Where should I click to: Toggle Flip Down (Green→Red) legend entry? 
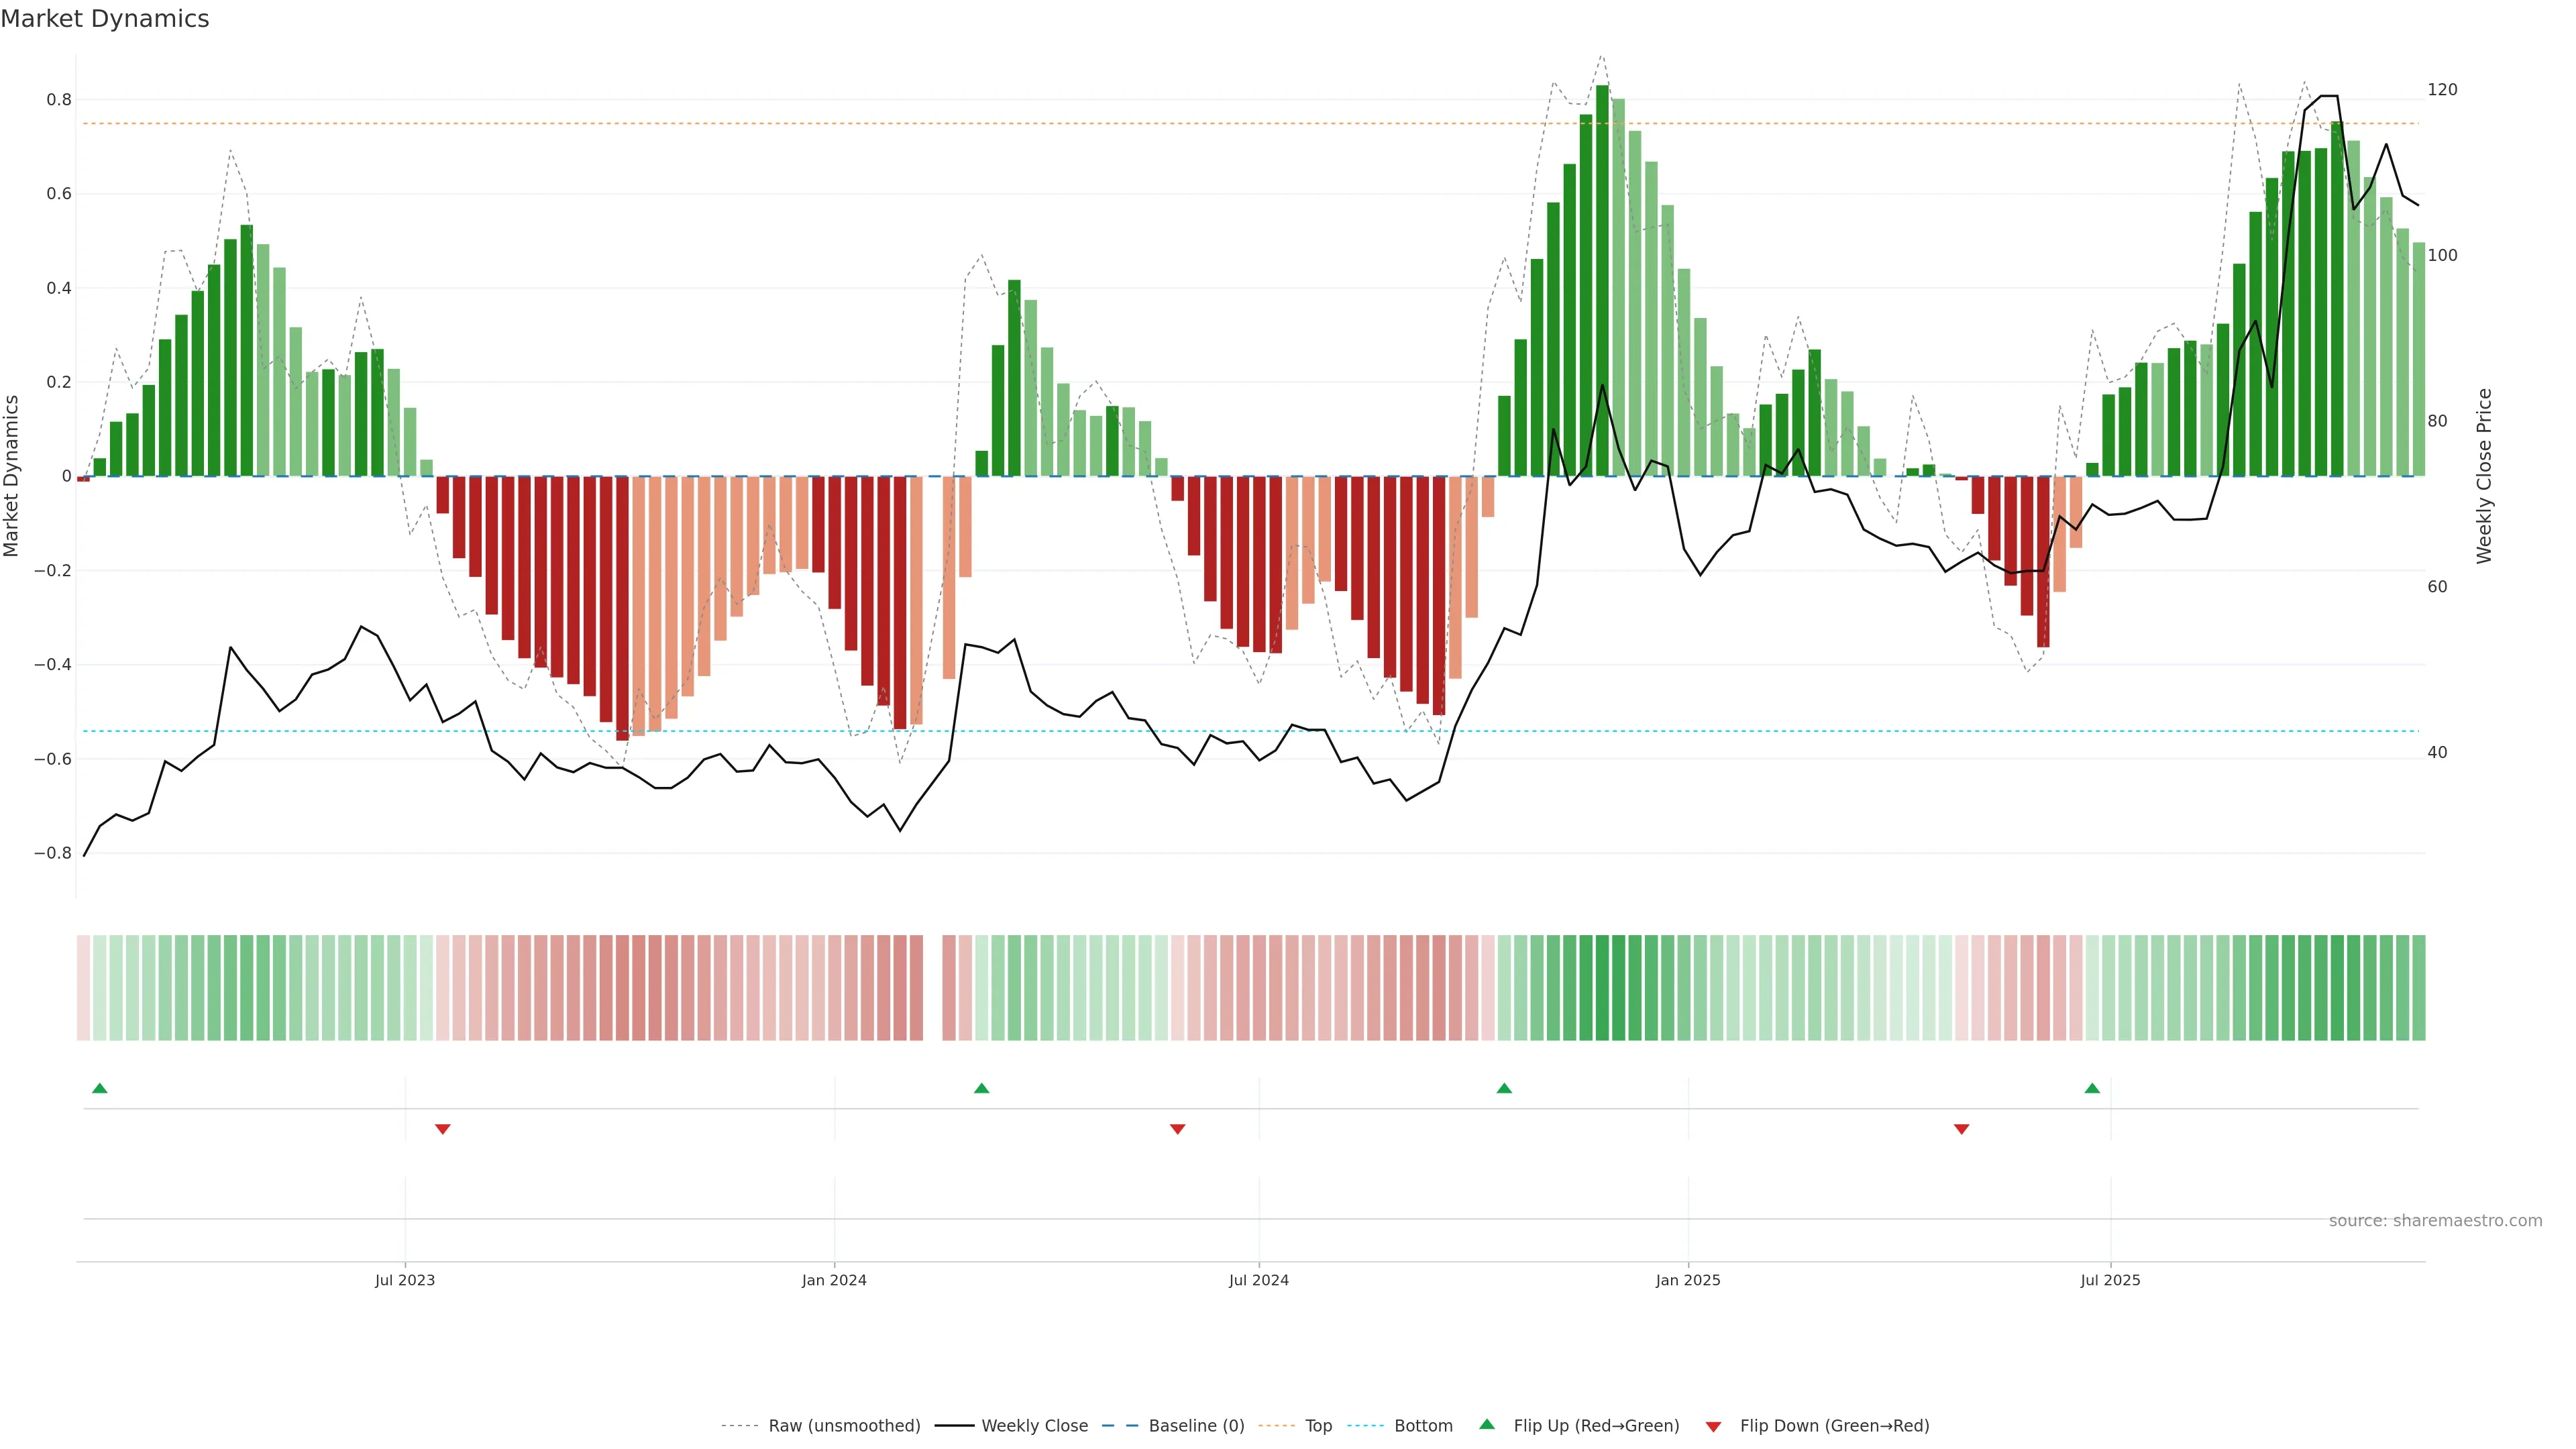pos(1834,1426)
